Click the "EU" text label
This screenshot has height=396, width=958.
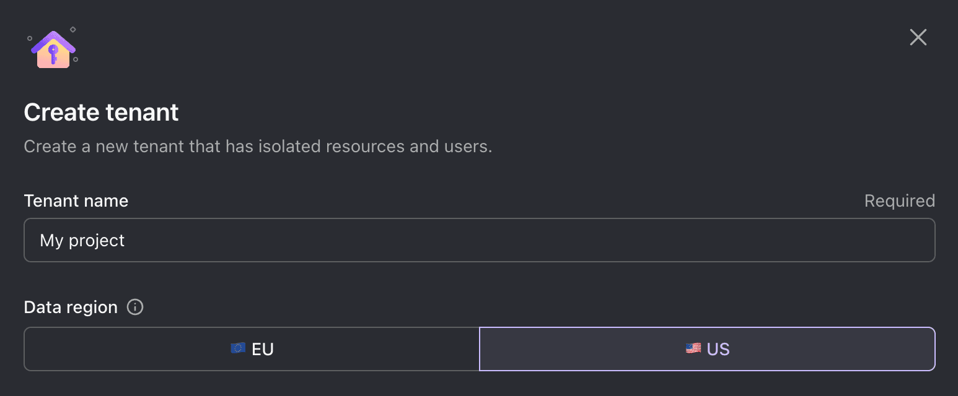[x=263, y=349]
